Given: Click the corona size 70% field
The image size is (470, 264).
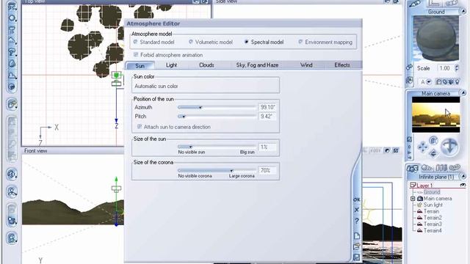Looking at the screenshot, I should coord(267,170).
